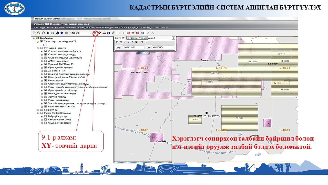The image size is (328, 185).
Task: Click the fixed zoom in arrows icon
Action: (48, 33)
